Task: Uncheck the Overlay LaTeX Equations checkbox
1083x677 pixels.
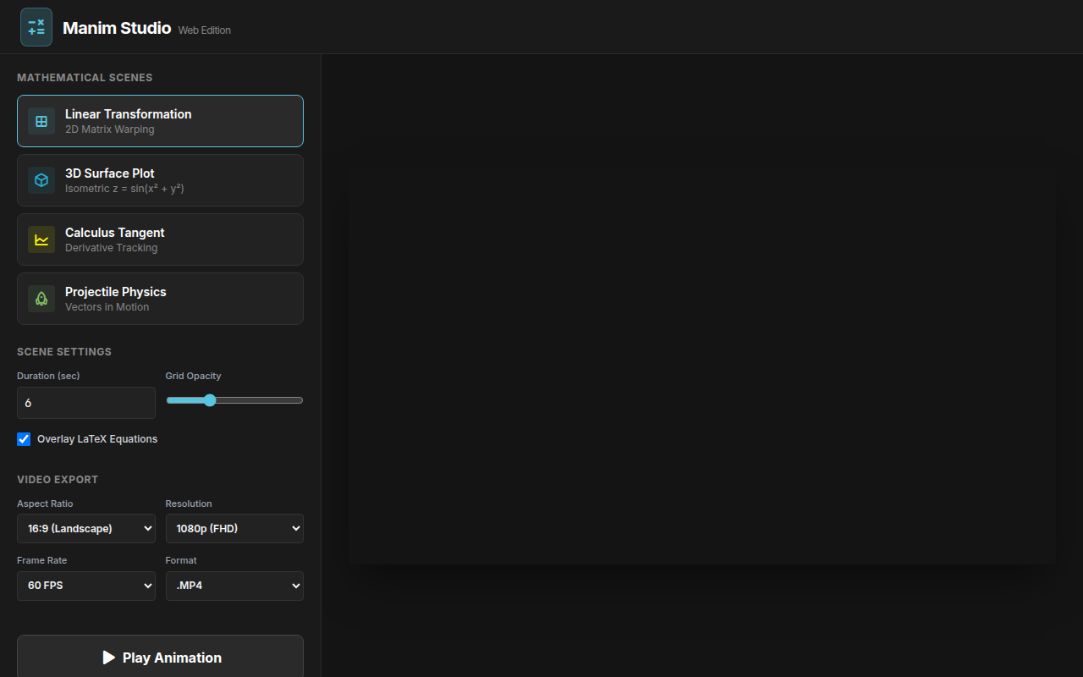Action: pyautogui.click(x=24, y=439)
